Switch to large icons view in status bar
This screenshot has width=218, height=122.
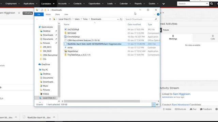pyautogui.click(x=157, y=105)
